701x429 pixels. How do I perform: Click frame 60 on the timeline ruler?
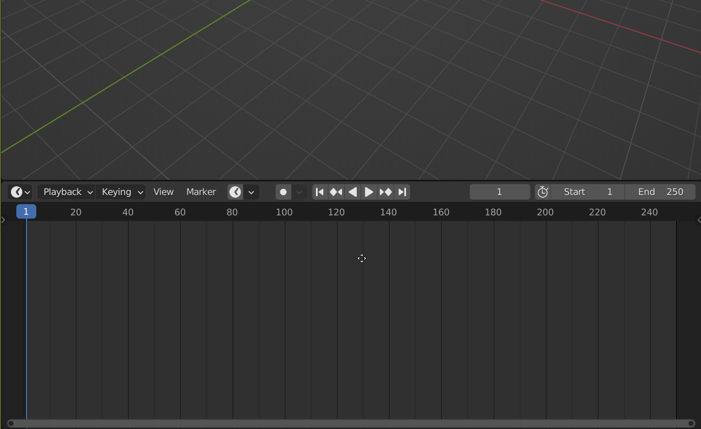click(180, 212)
